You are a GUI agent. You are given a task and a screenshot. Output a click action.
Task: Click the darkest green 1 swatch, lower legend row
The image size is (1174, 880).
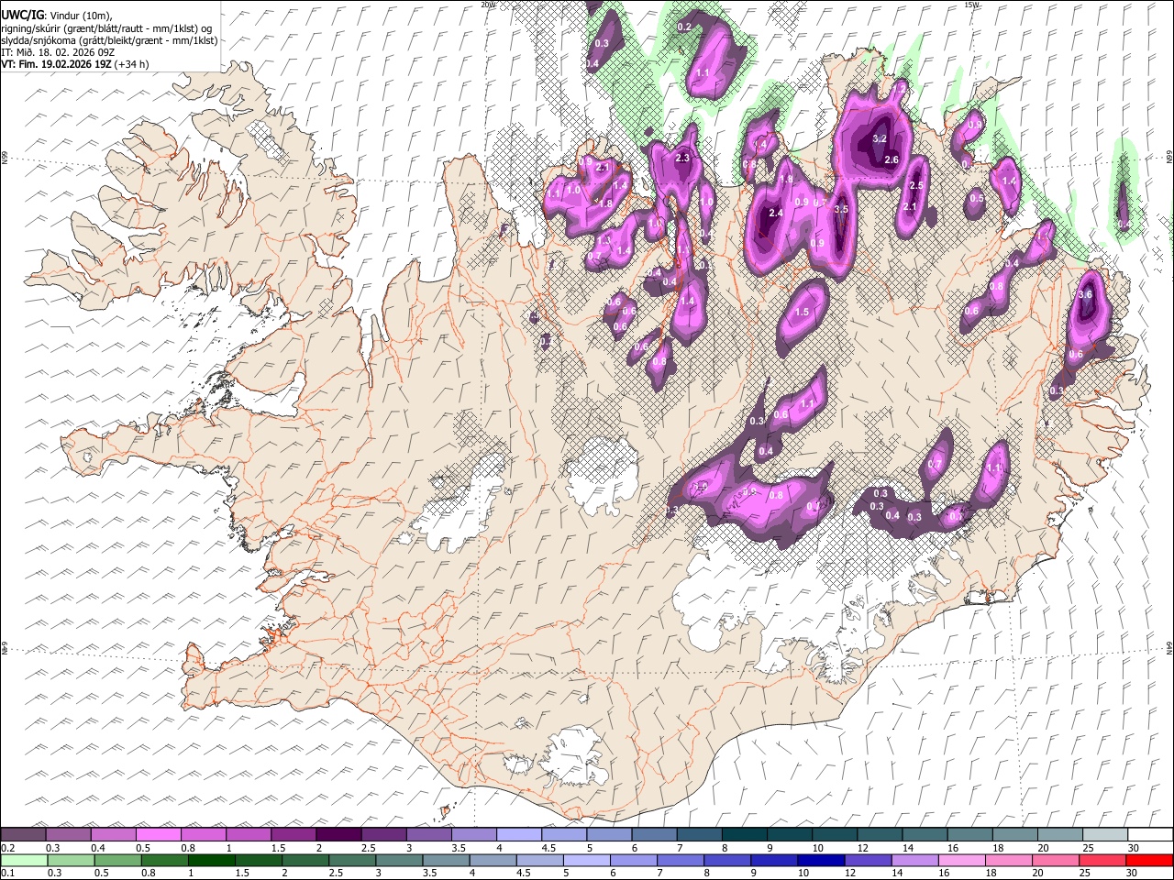212,860
